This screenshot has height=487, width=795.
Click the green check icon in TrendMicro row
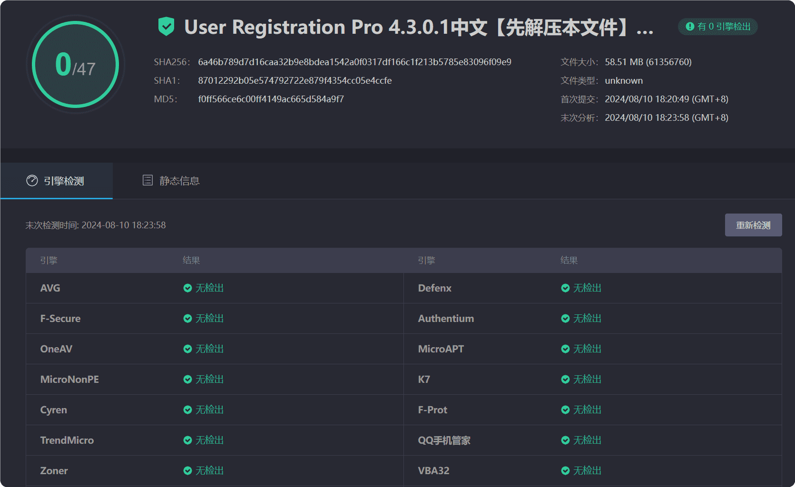(187, 440)
